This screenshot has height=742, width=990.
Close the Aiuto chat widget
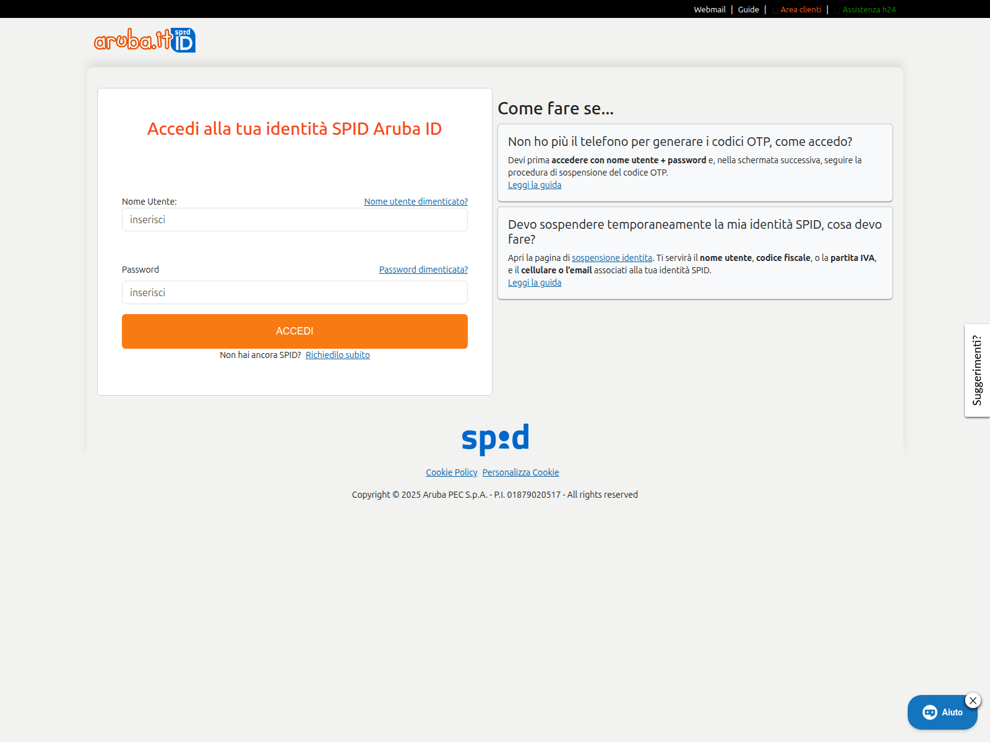point(973,701)
